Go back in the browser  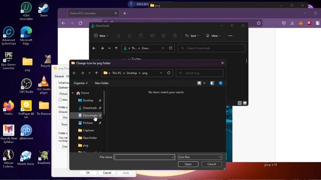click(x=64, y=23)
